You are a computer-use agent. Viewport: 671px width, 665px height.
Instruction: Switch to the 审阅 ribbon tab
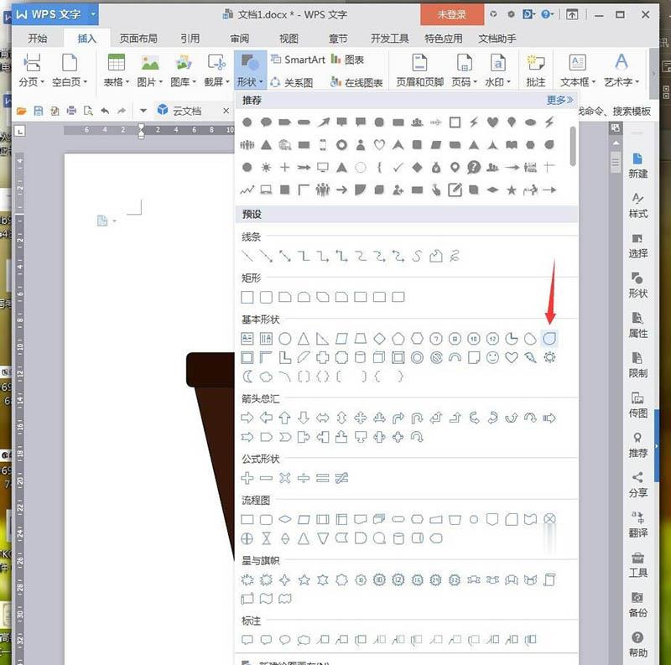pos(240,39)
